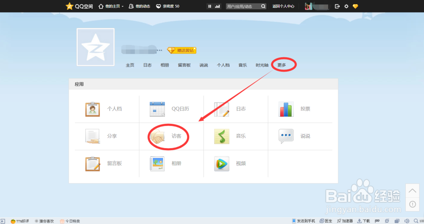Click the profile star avatar picture
The width and height of the screenshot is (424, 224).
pos(95,47)
